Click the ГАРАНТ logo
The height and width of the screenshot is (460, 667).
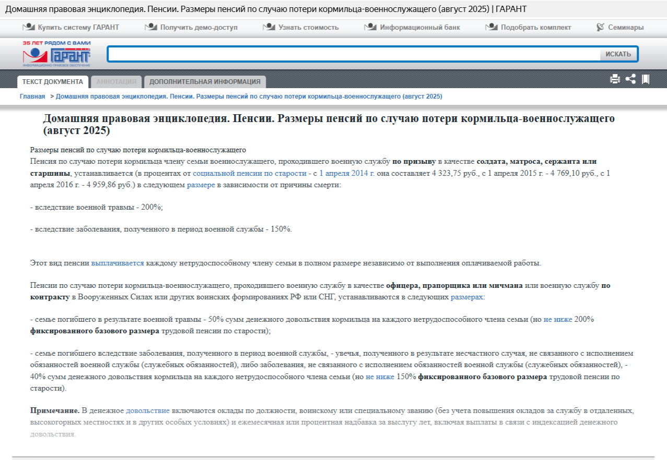coord(56,54)
